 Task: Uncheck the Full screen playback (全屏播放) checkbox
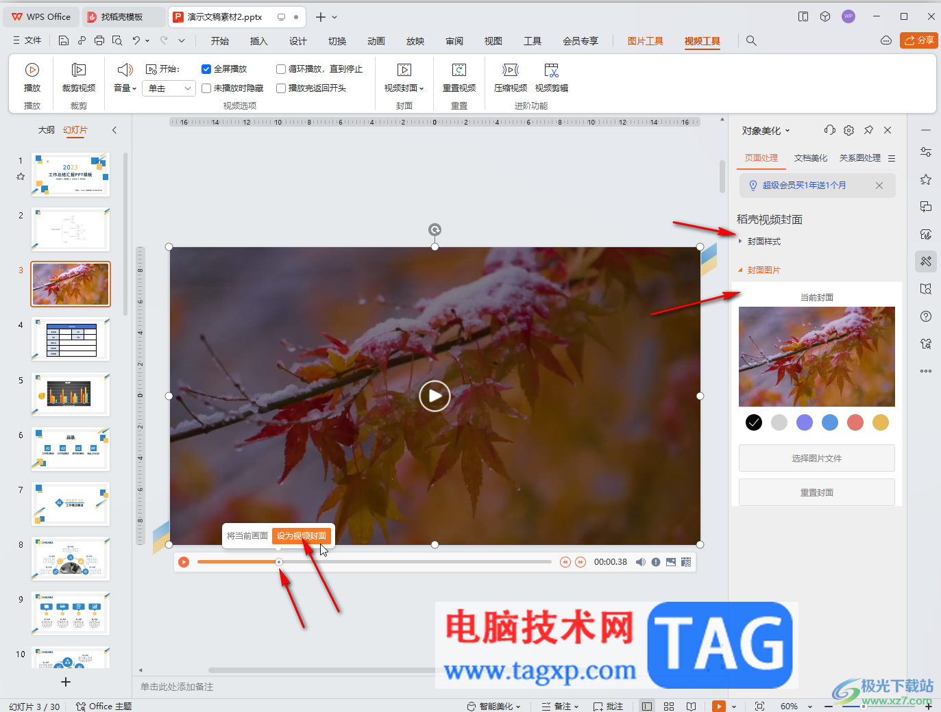click(206, 69)
